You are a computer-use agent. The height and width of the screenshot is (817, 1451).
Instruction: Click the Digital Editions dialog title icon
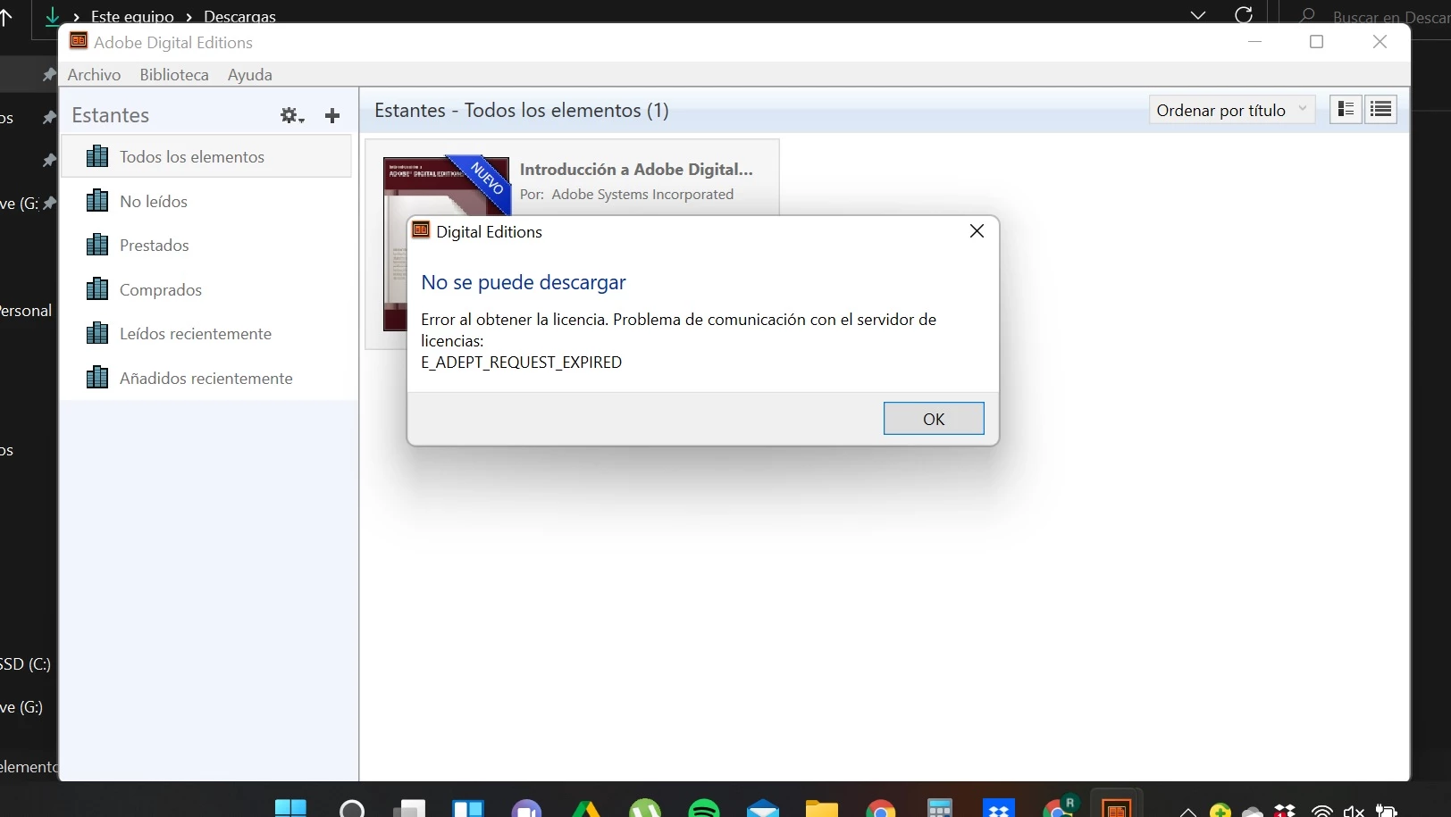click(421, 230)
